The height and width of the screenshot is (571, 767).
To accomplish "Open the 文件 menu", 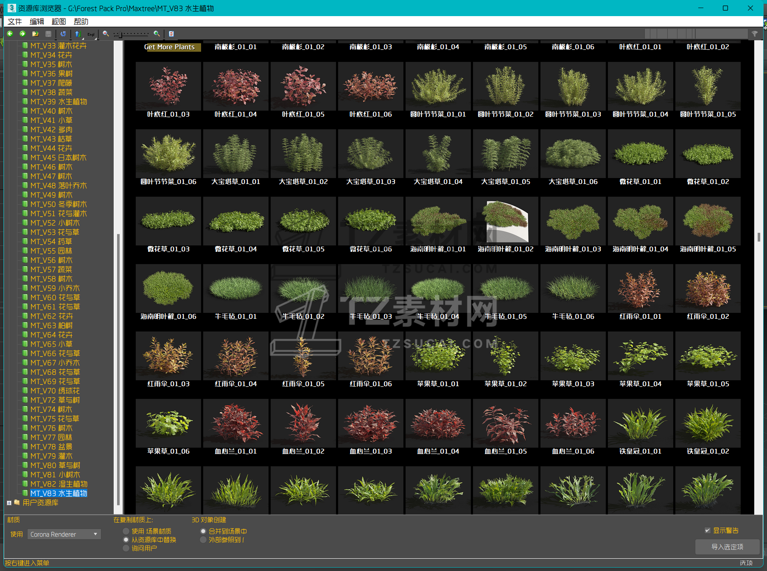I will (14, 22).
